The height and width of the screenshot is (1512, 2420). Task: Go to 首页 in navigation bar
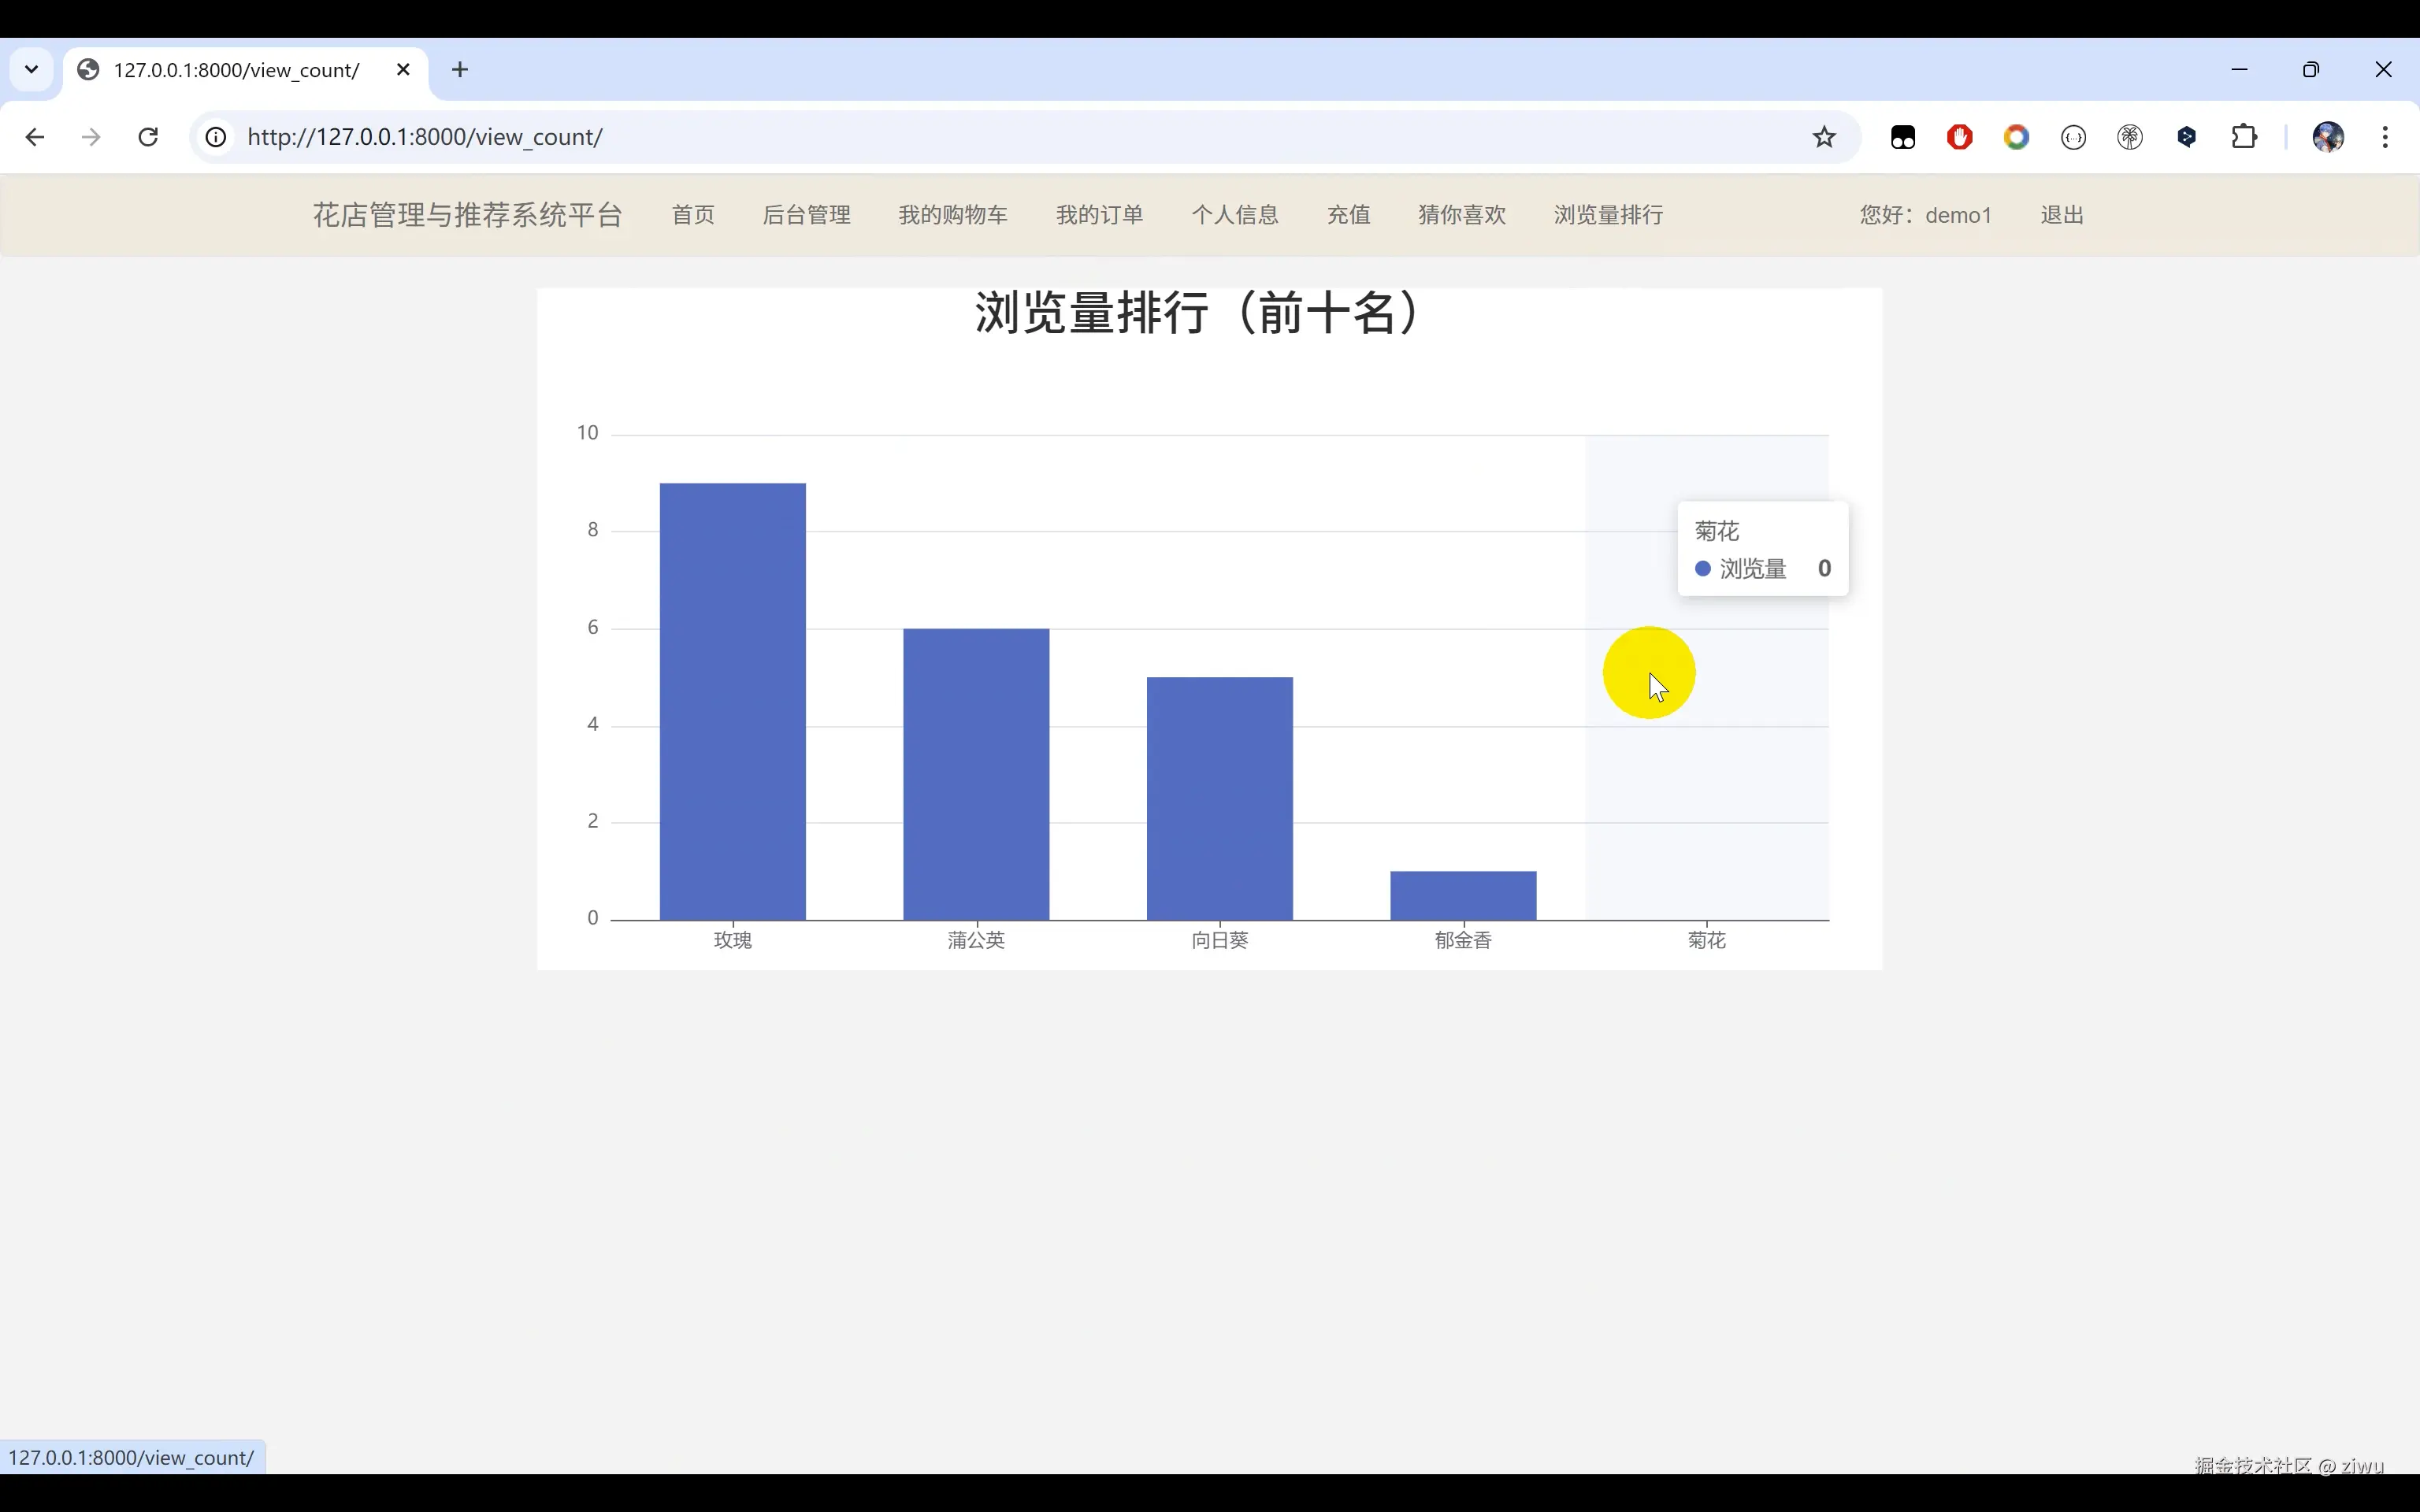693,215
